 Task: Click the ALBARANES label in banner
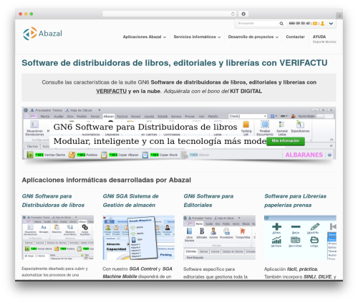click(304, 155)
